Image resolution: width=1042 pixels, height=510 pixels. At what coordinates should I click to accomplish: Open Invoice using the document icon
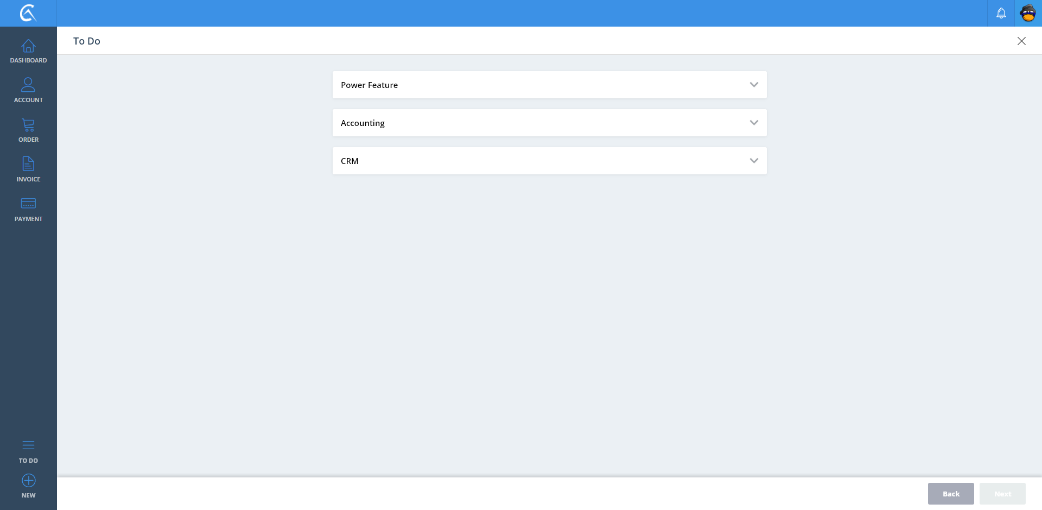[28, 164]
